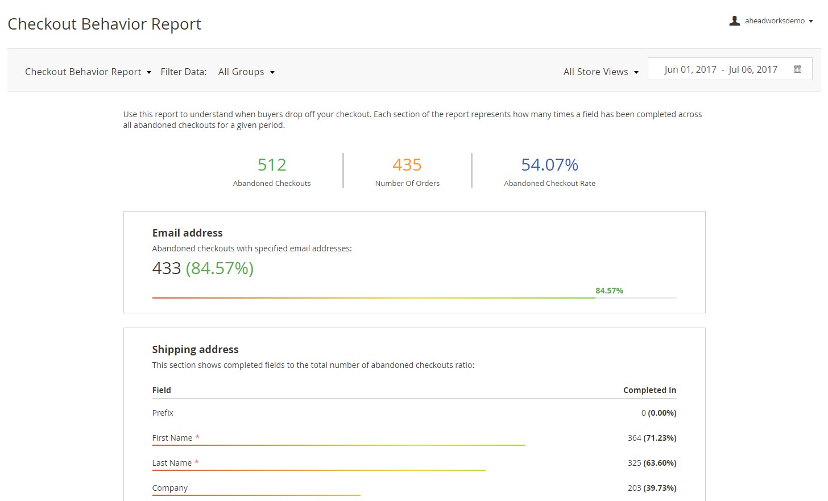Click the Last Name completion bar
This screenshot has height=501, width=828.
pyautogui.click(x=318, y=470)
